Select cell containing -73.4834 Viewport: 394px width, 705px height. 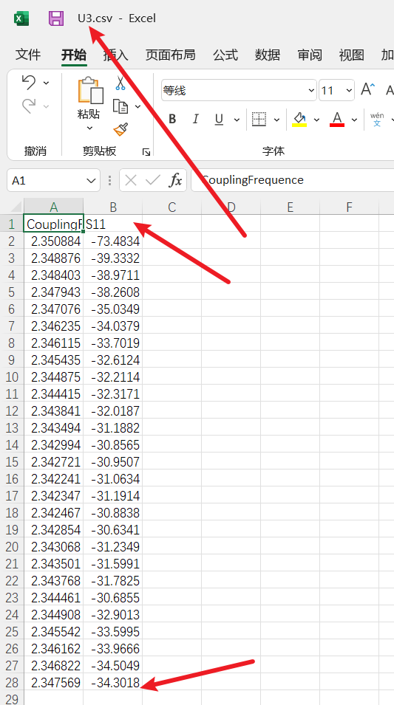(x=113, y=241)
